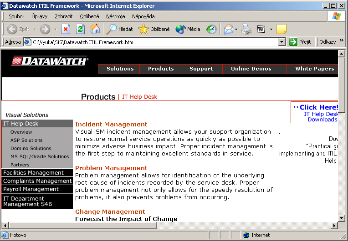
Task: Open the Oblíbené favorites star toolbar button
Action: 154,29
